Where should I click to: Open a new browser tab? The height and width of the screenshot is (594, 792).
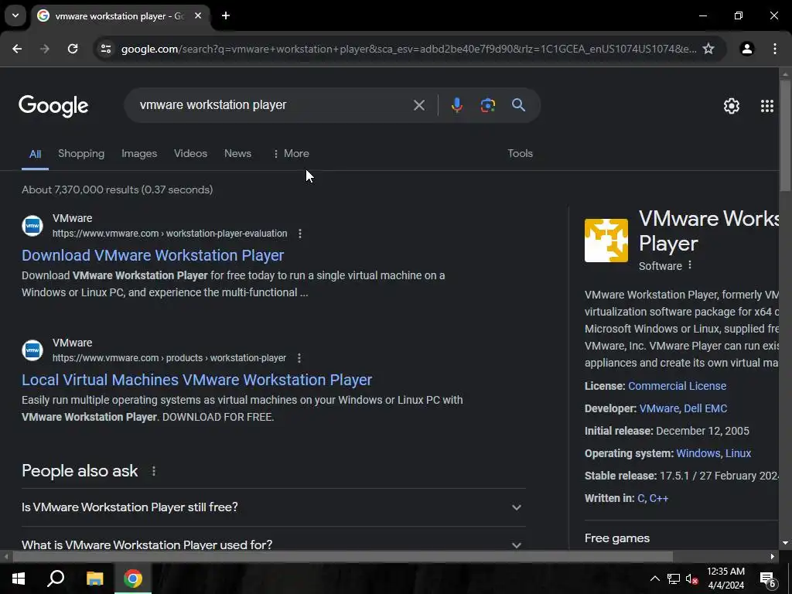[x=226, y=15]
